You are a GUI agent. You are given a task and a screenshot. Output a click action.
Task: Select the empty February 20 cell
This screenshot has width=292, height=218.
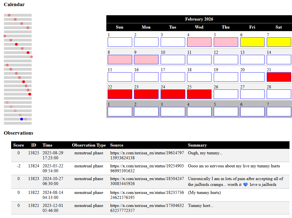point(252,77)
